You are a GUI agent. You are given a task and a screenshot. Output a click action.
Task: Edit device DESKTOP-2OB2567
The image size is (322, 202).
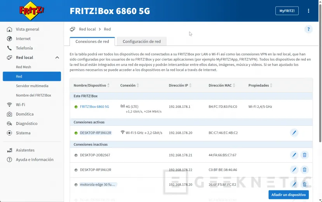(x=294, y=155)
